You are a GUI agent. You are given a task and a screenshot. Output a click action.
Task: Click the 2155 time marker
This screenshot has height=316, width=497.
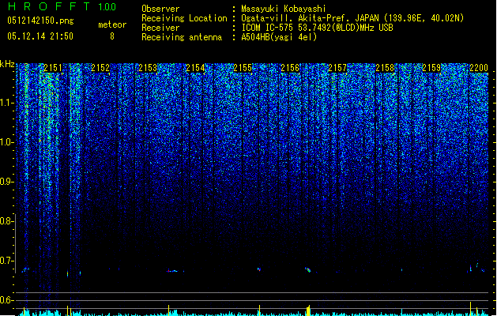point(243,68)
